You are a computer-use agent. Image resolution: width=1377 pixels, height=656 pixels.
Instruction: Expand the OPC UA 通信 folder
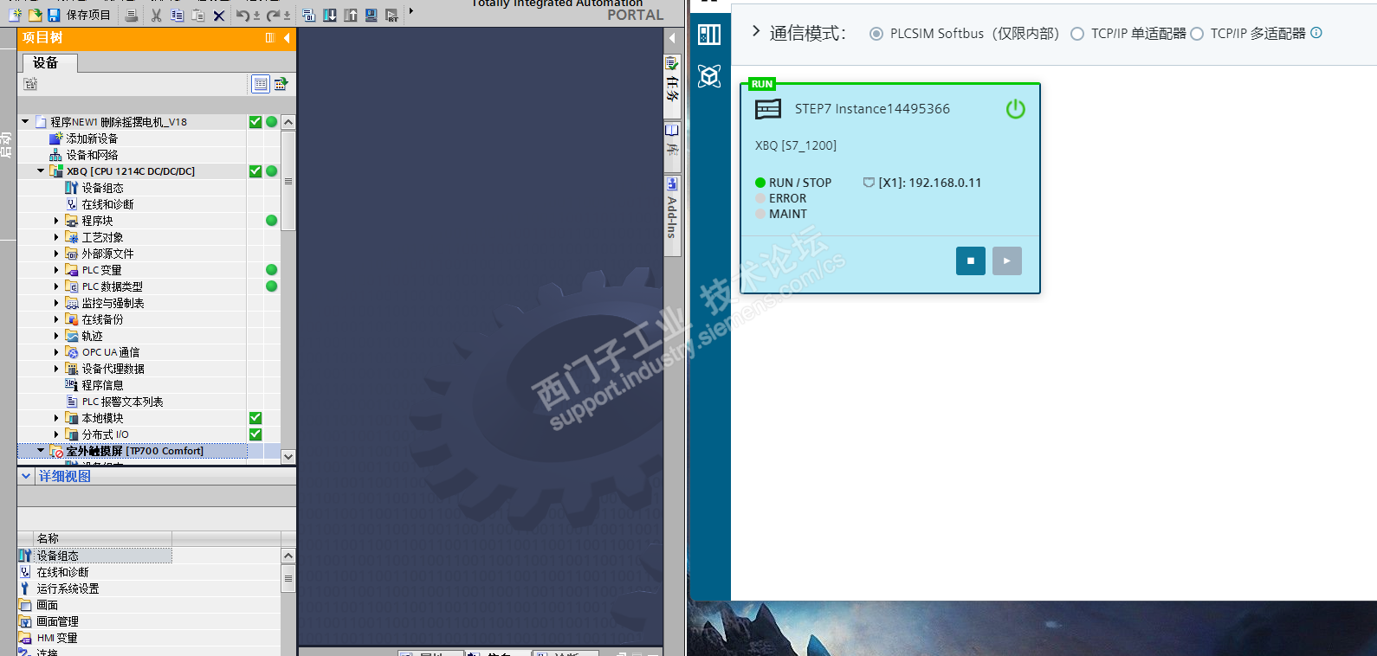56,352
